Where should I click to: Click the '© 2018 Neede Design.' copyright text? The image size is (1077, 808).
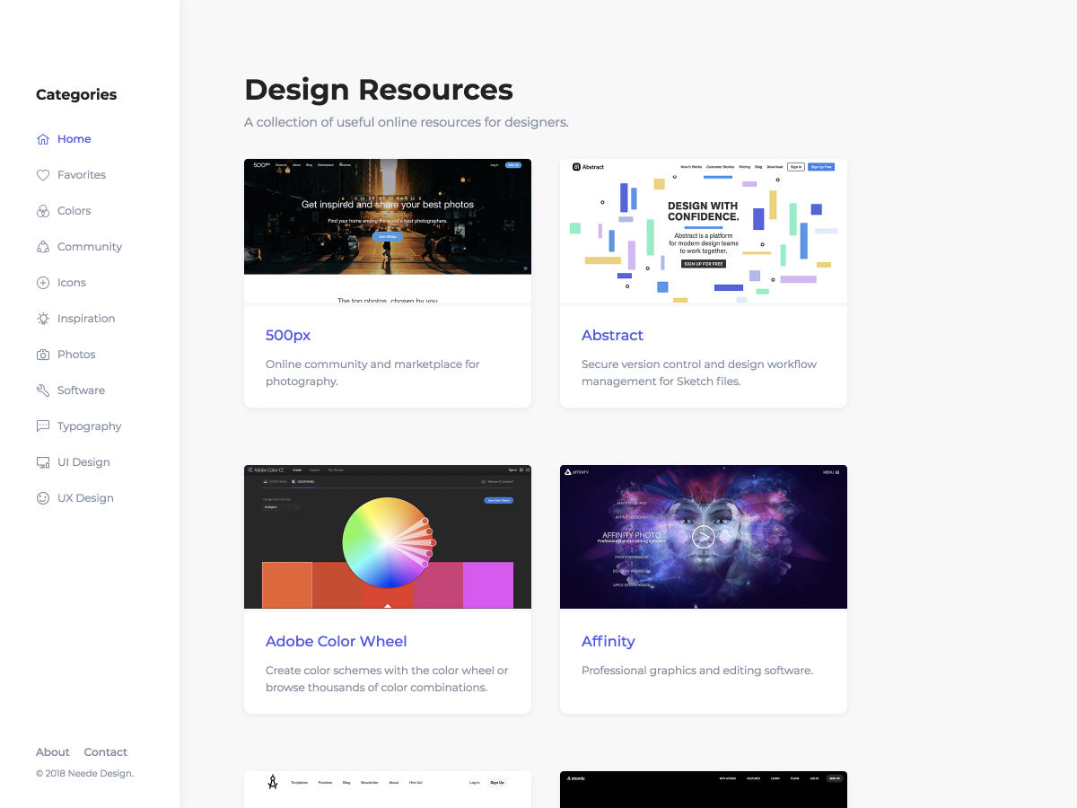tap(84, 774)
